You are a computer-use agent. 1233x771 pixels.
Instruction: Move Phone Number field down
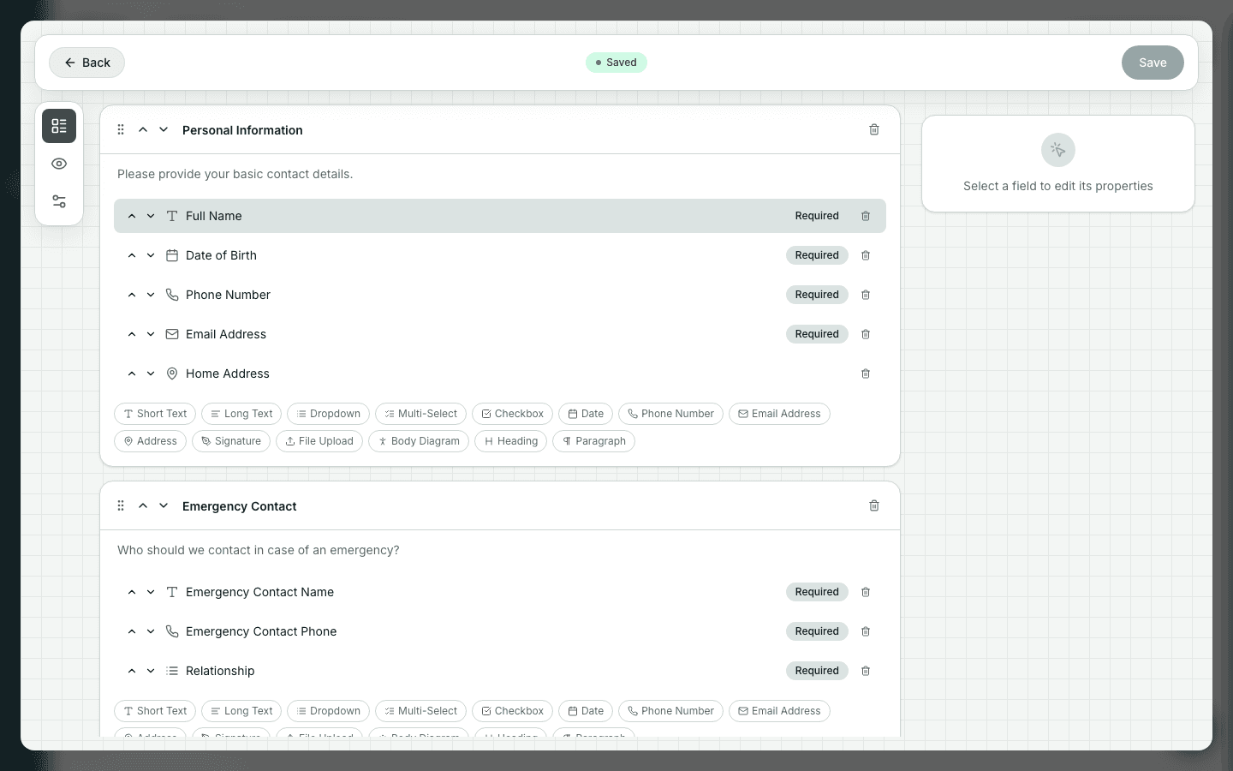pyautogui.click(x=151, y=295)
